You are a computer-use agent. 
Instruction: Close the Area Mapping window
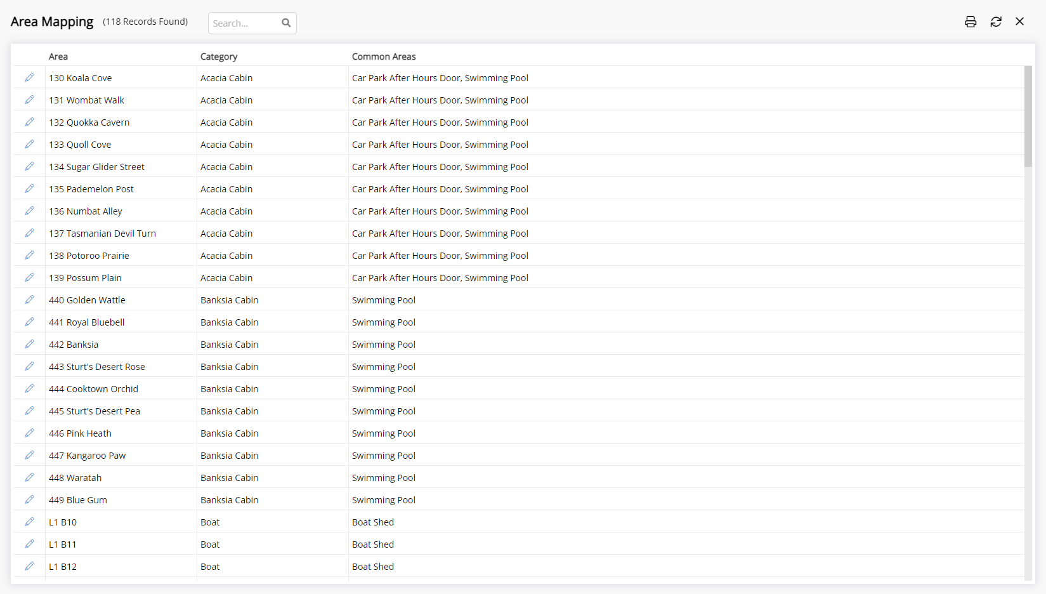tap(1019, 22)
